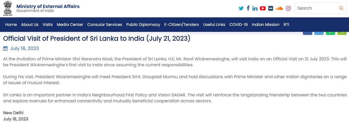The height and width of the screenshot is (123, 349).
Task: Open the YouTube channel icon
Action: [263, 8]
